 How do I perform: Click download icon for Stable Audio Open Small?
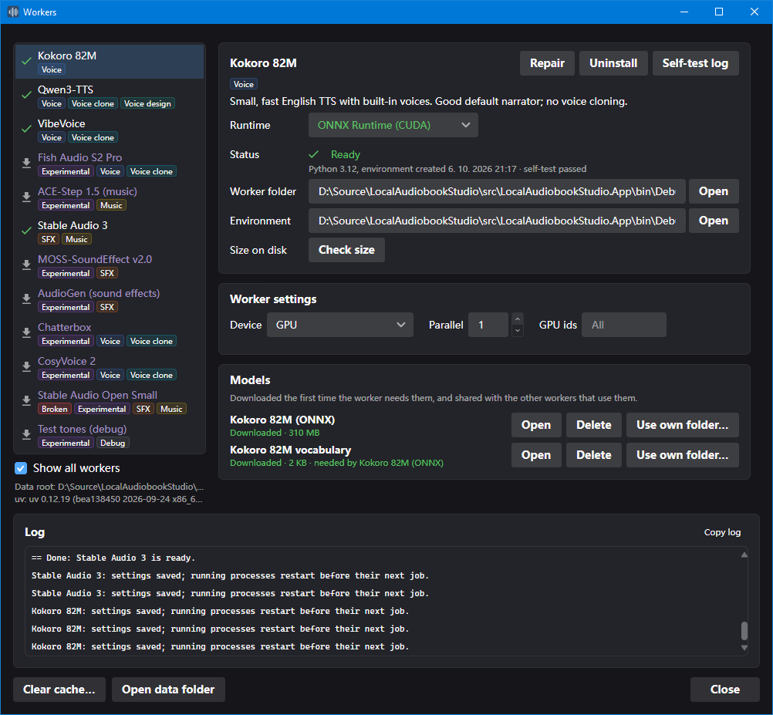(27, 401)
